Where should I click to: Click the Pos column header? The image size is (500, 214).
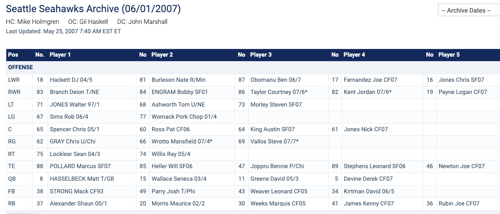[x=13, y=55]
